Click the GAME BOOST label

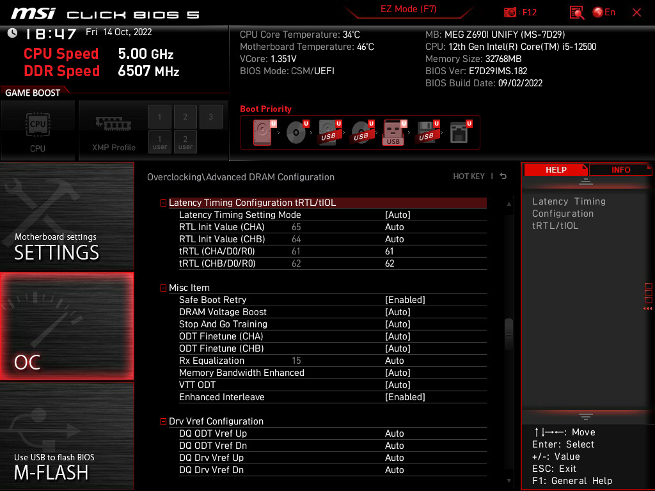click(x=33, y=93)
